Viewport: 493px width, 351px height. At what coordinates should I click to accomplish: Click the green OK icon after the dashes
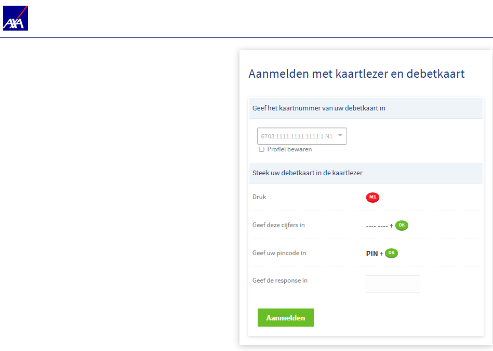(x=402, y=226)
